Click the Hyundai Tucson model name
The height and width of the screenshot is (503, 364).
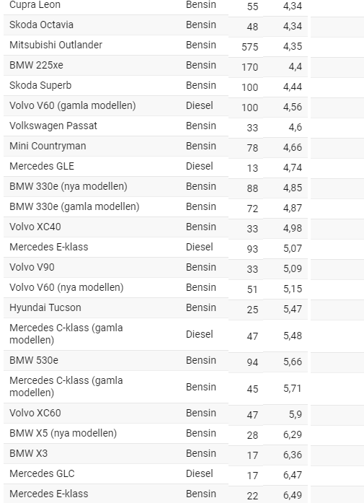[x=45, y=307]
